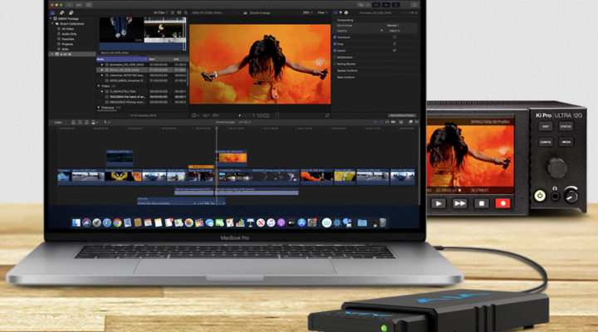Open the viewer View options dropdown
Viewport: 598px width, 332px height.
pos(322,12)
